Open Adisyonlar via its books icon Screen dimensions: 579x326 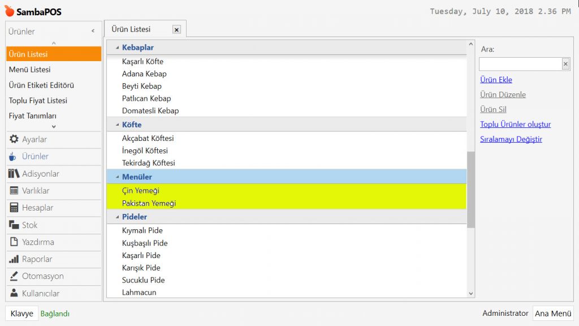point(14,174)
